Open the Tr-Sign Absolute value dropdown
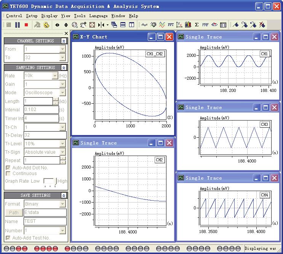The height and width of the screenshot is (254, 283). (x=62, y=152)
